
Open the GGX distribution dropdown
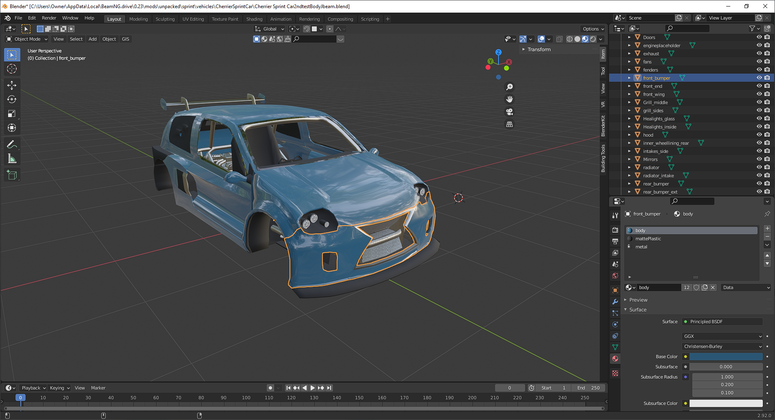722,336
